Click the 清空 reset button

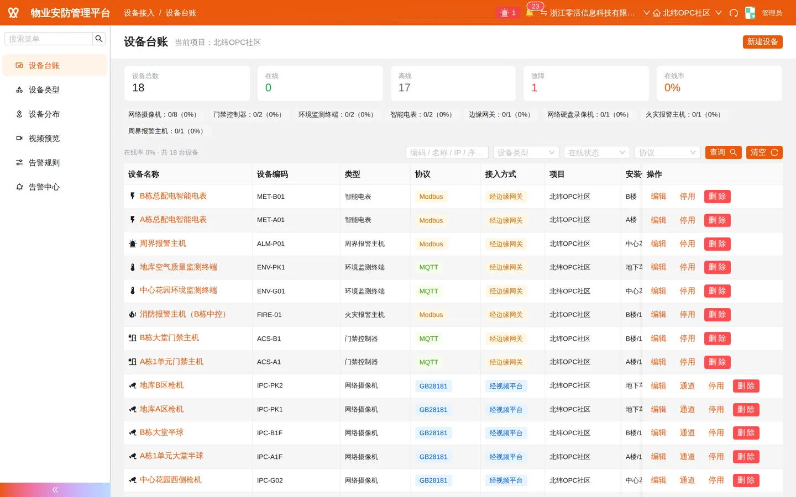click(x=764, y=152)
